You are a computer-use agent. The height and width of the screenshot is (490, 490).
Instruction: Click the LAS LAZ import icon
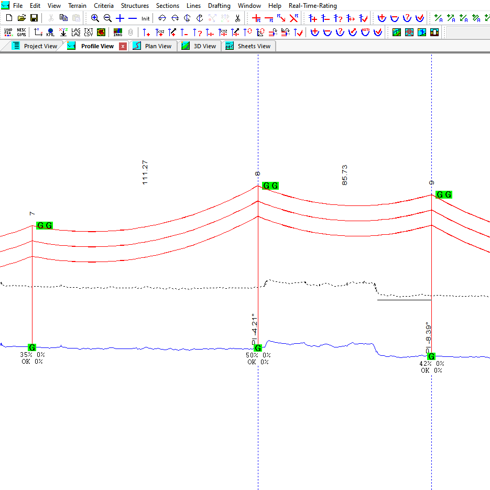pyautogui.click(x=76, y=32)
